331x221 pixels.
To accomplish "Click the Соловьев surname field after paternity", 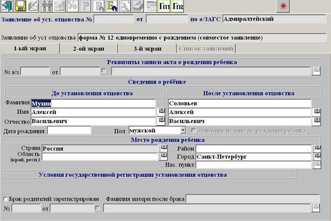I will tap(240, 103).
